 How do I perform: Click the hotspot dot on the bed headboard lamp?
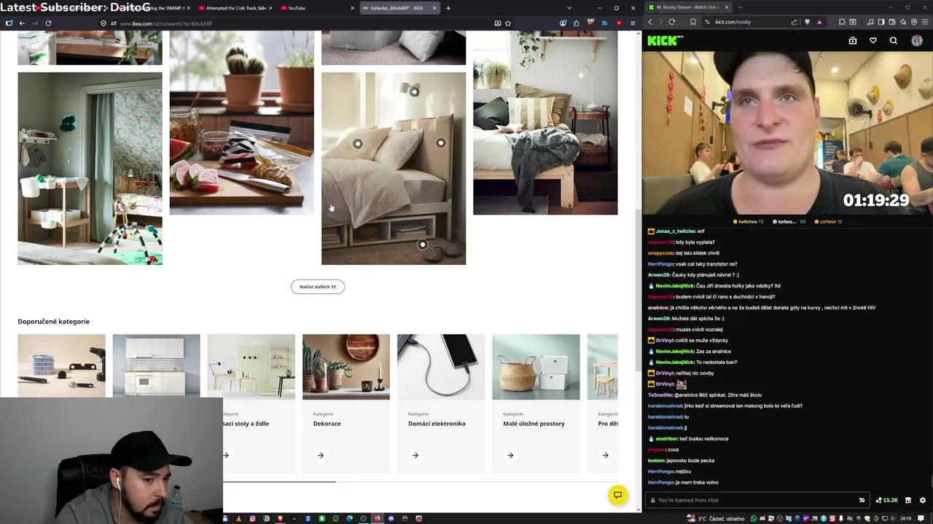coord(414,92)
